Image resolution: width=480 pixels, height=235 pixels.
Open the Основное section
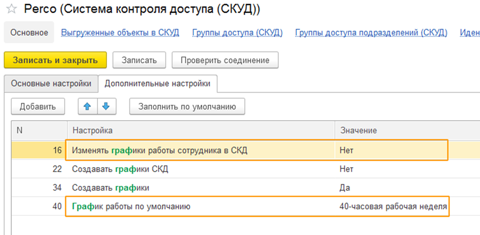pos(30,33)
